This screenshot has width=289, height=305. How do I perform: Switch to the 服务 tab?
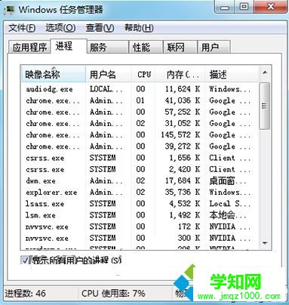click(108, 47)
